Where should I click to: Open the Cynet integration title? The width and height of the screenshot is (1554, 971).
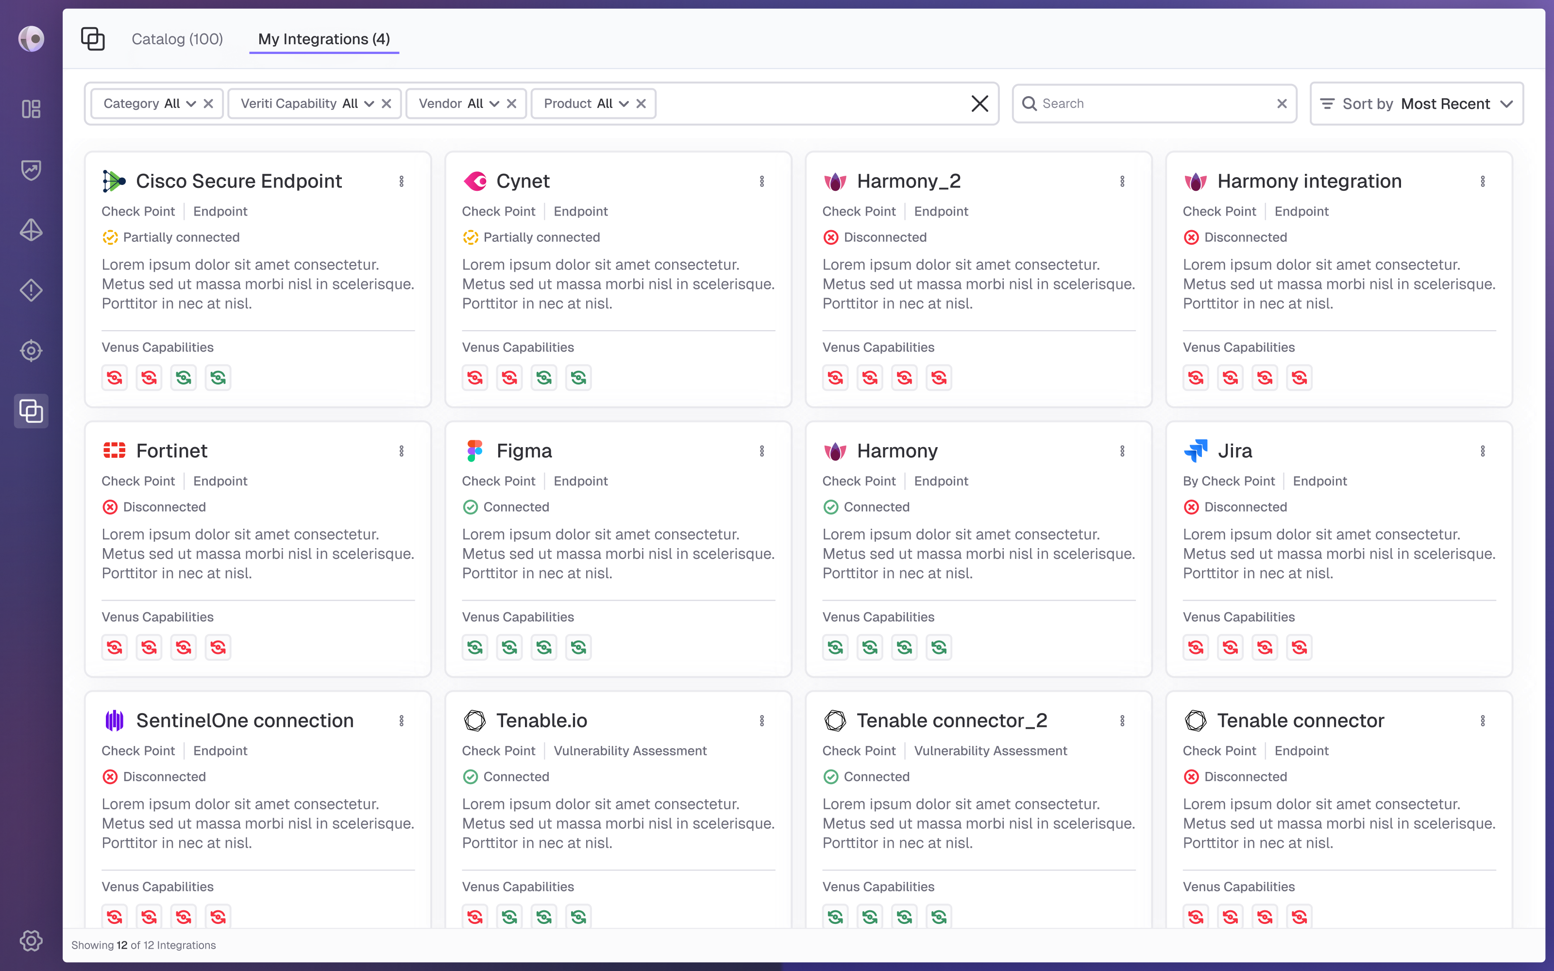click(523, 181)
